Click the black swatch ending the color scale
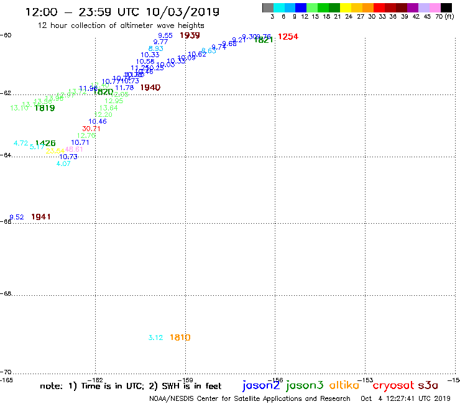This screenshot has width=460, height=404. click(446, 7)
